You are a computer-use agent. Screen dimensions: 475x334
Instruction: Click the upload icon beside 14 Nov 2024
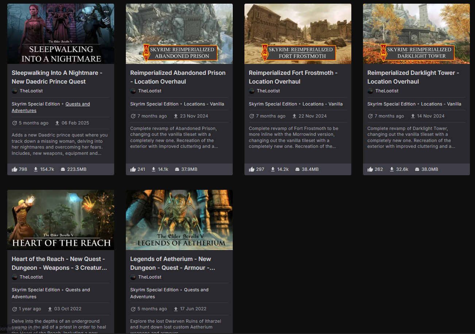413,116
